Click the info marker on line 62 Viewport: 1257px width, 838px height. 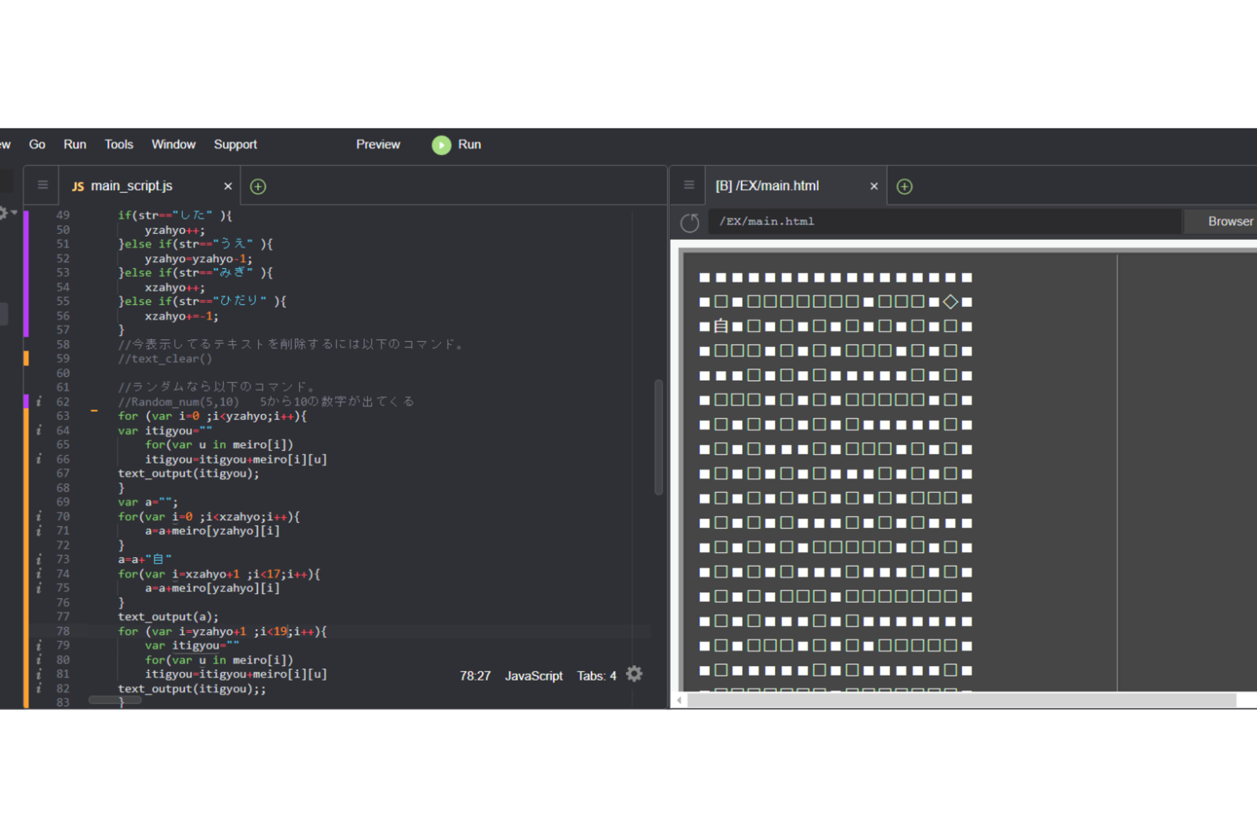(38, 401)
